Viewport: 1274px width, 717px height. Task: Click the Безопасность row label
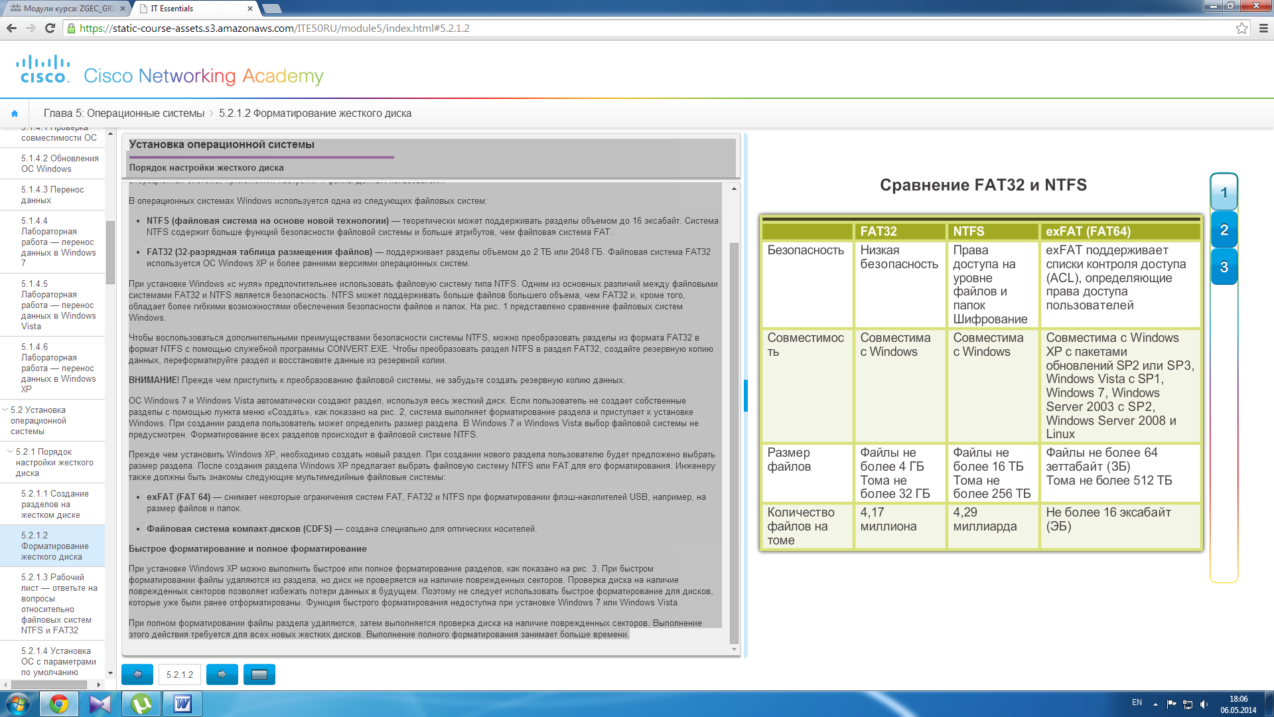tap(806, 250)
